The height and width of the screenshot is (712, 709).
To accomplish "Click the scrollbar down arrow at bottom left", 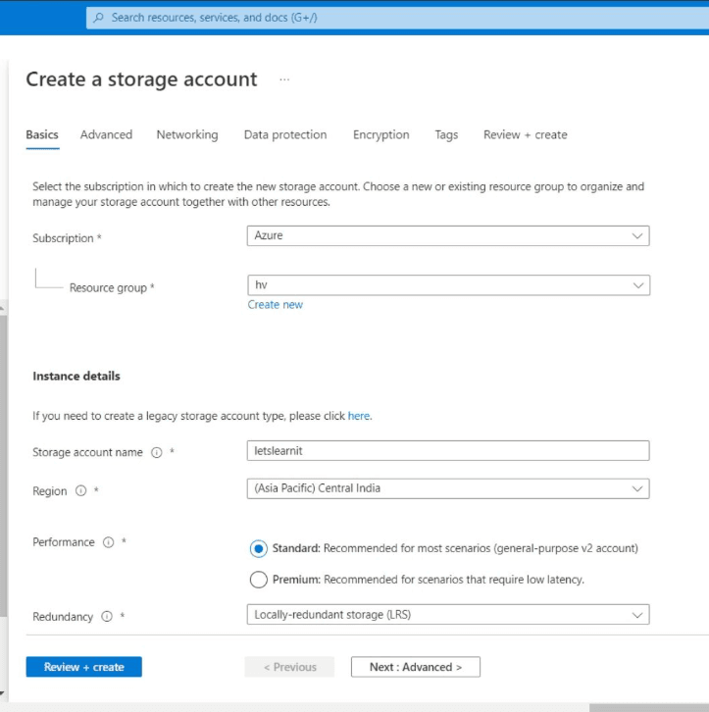I will (2, 693).
